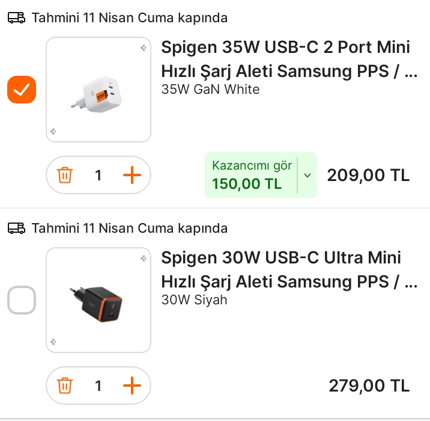Click the small corner icon on the black charger image
The height and width of the screenshot is (421, 430).
click(x=143, y=259)
